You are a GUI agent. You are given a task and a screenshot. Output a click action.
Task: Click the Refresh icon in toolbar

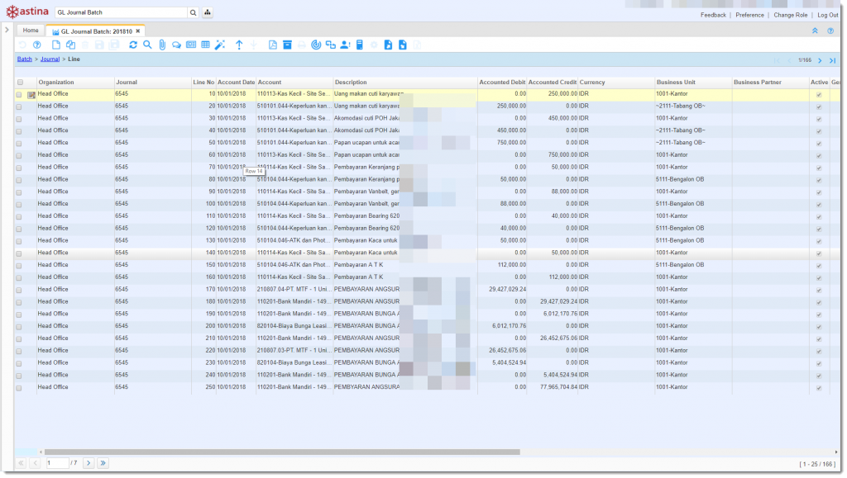133,45
